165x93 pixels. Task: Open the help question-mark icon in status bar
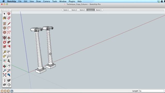pos(12,91)
